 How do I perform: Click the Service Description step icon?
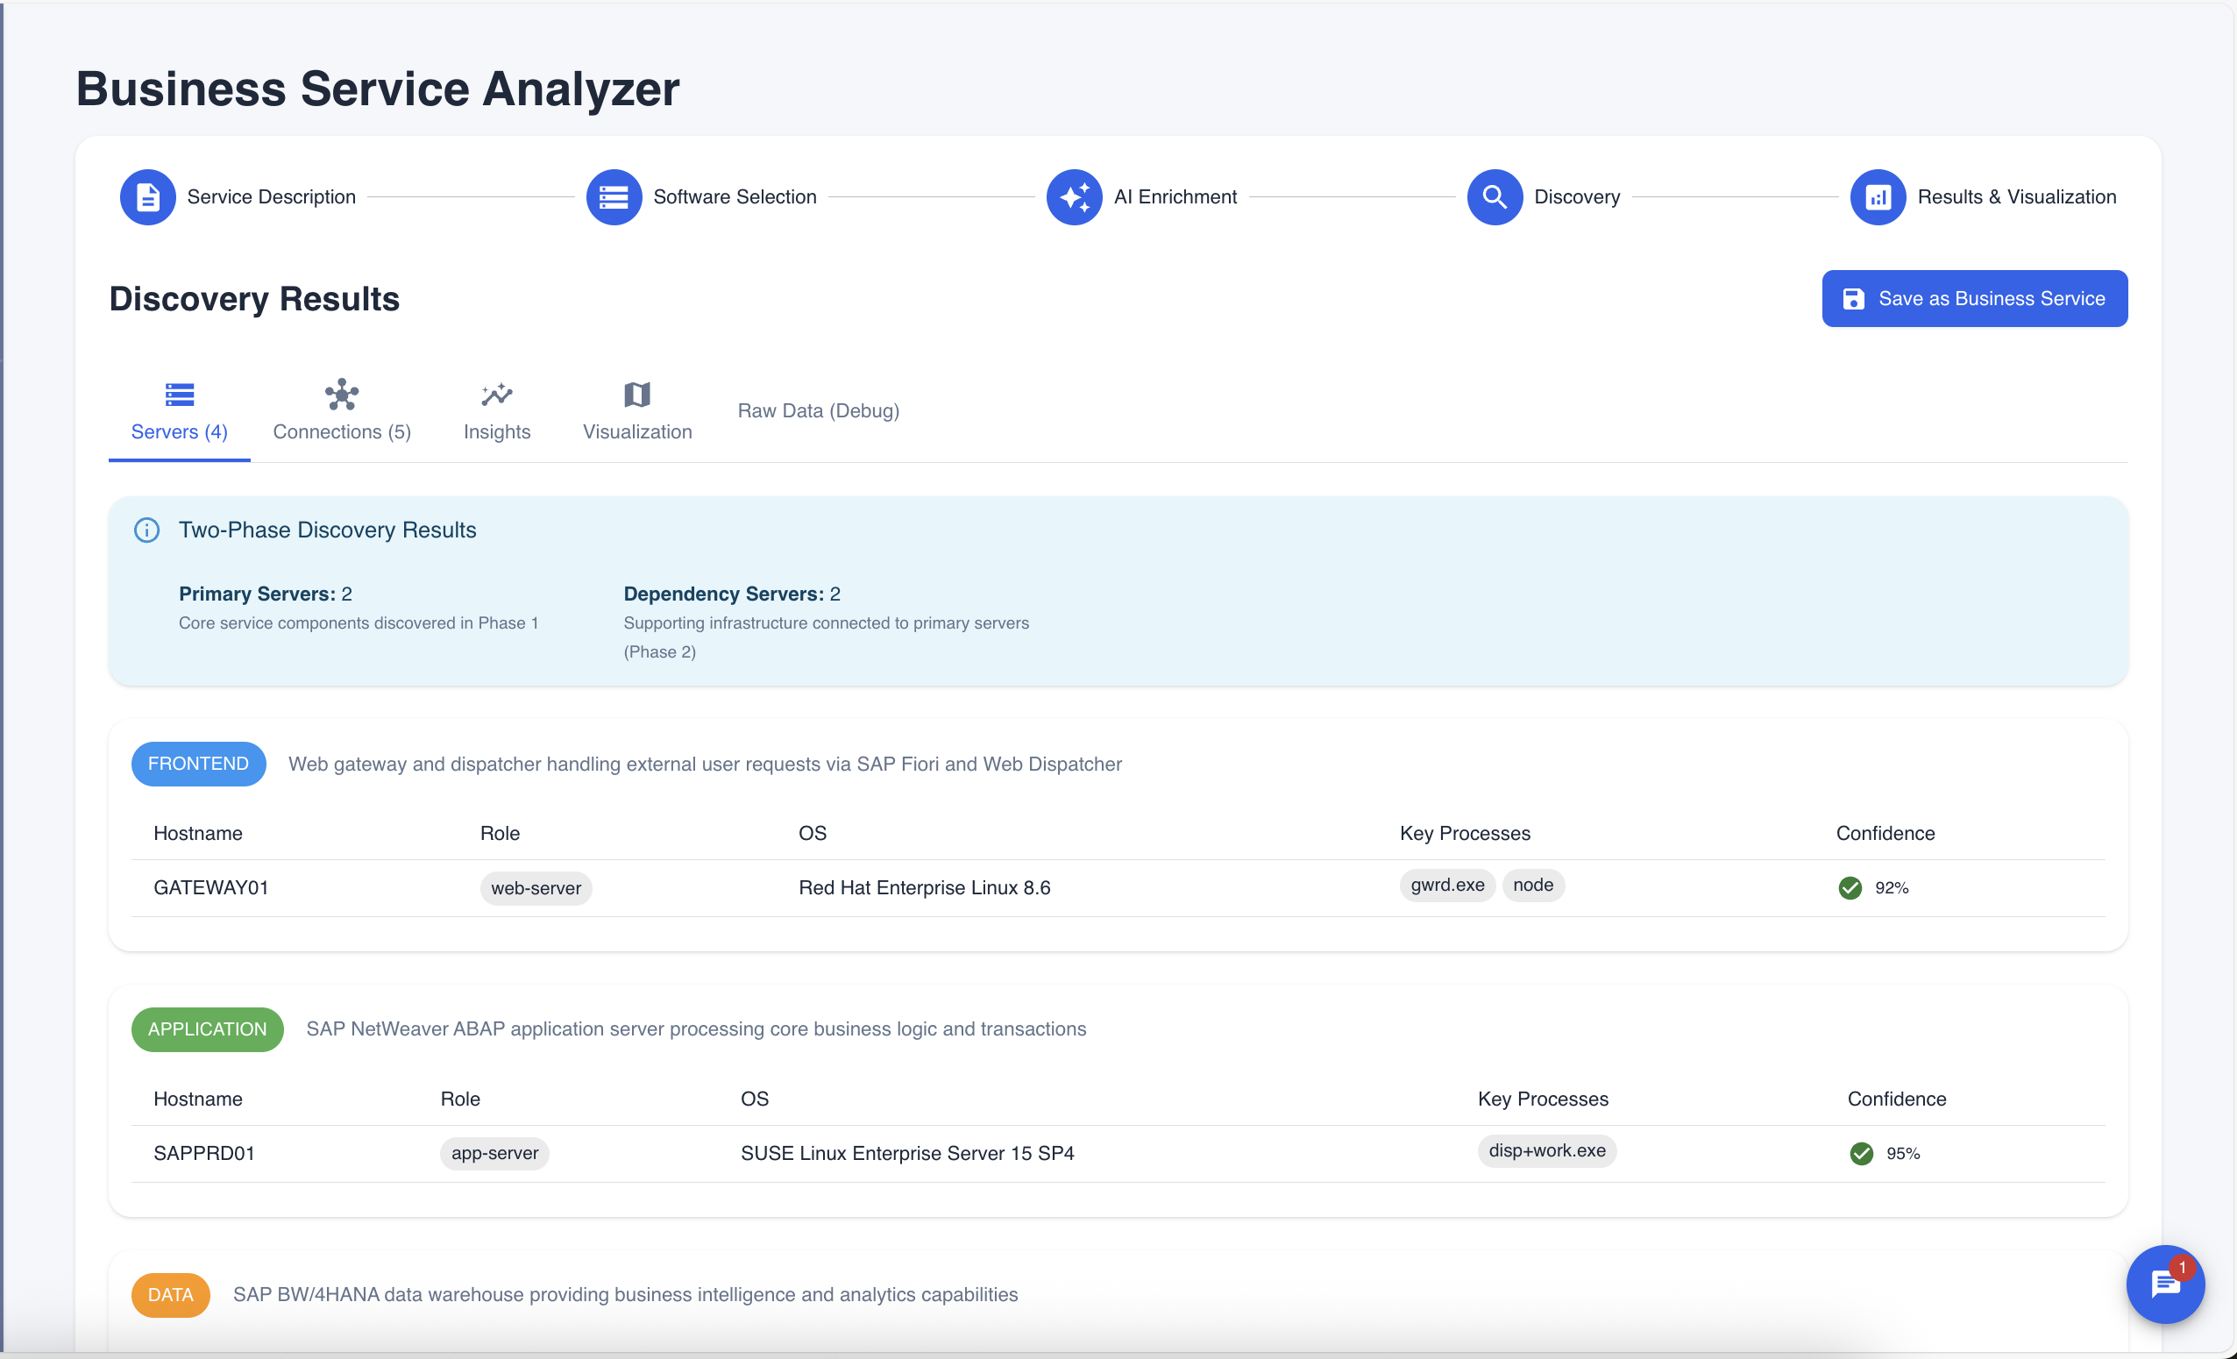click(x=147, y=197)
